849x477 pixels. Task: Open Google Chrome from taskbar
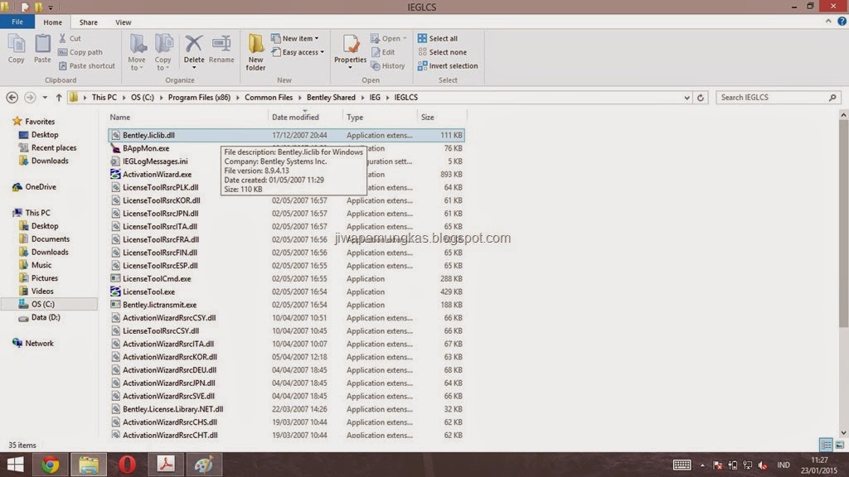pyautogui.click(x=51, y=465)
